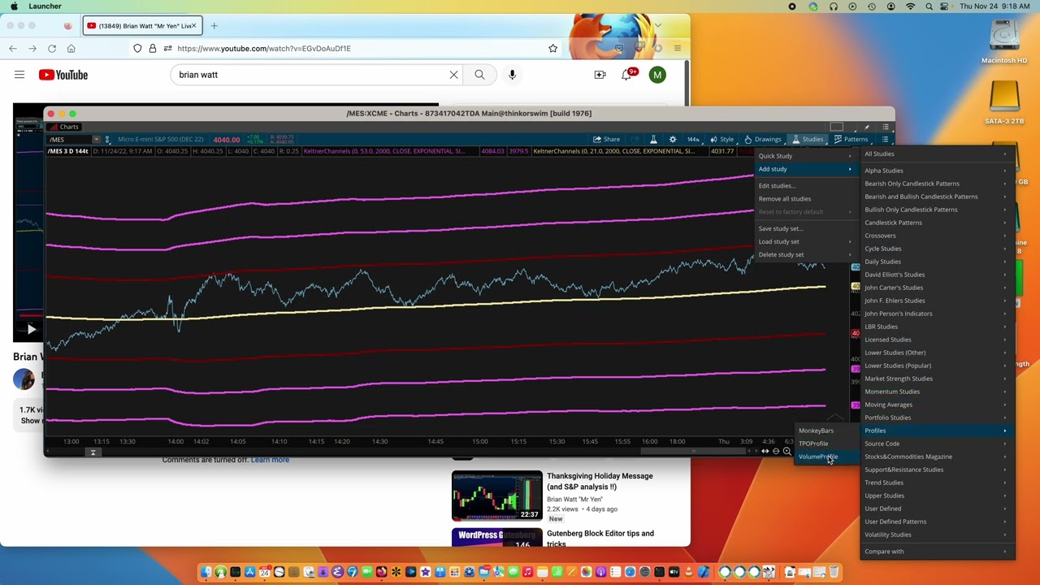The height and width of the screenshot is (585, 1040).
Task: Select MonkeyBars study
Action: (x=826, y=431)
